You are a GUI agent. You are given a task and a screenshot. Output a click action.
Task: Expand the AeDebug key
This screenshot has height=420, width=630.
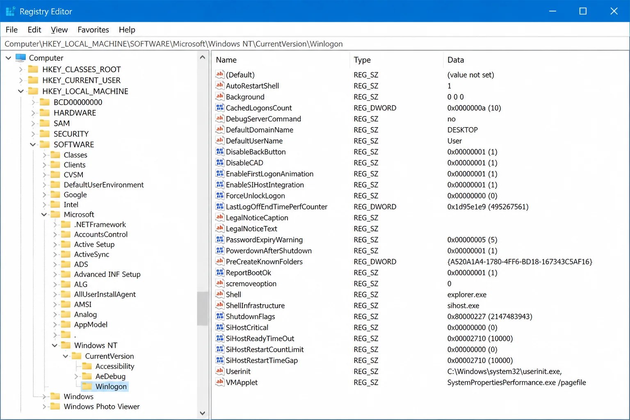(76, 376)
